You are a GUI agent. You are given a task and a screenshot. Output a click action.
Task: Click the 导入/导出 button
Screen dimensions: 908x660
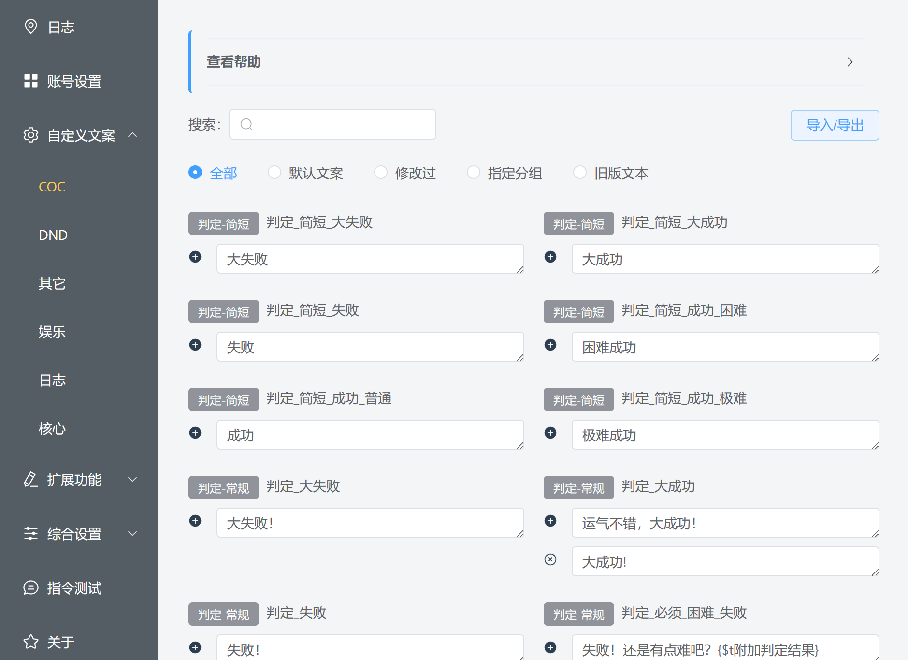click(x=835, y=125)
